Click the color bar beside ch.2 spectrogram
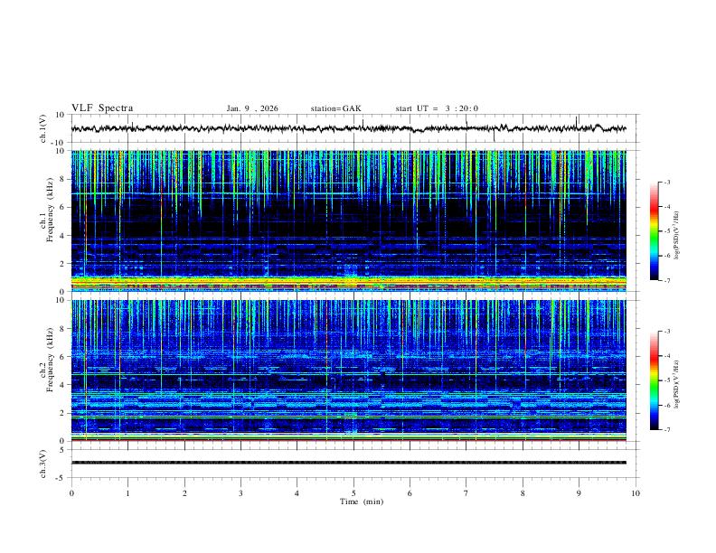716x553 pixels. pos(655,380)
